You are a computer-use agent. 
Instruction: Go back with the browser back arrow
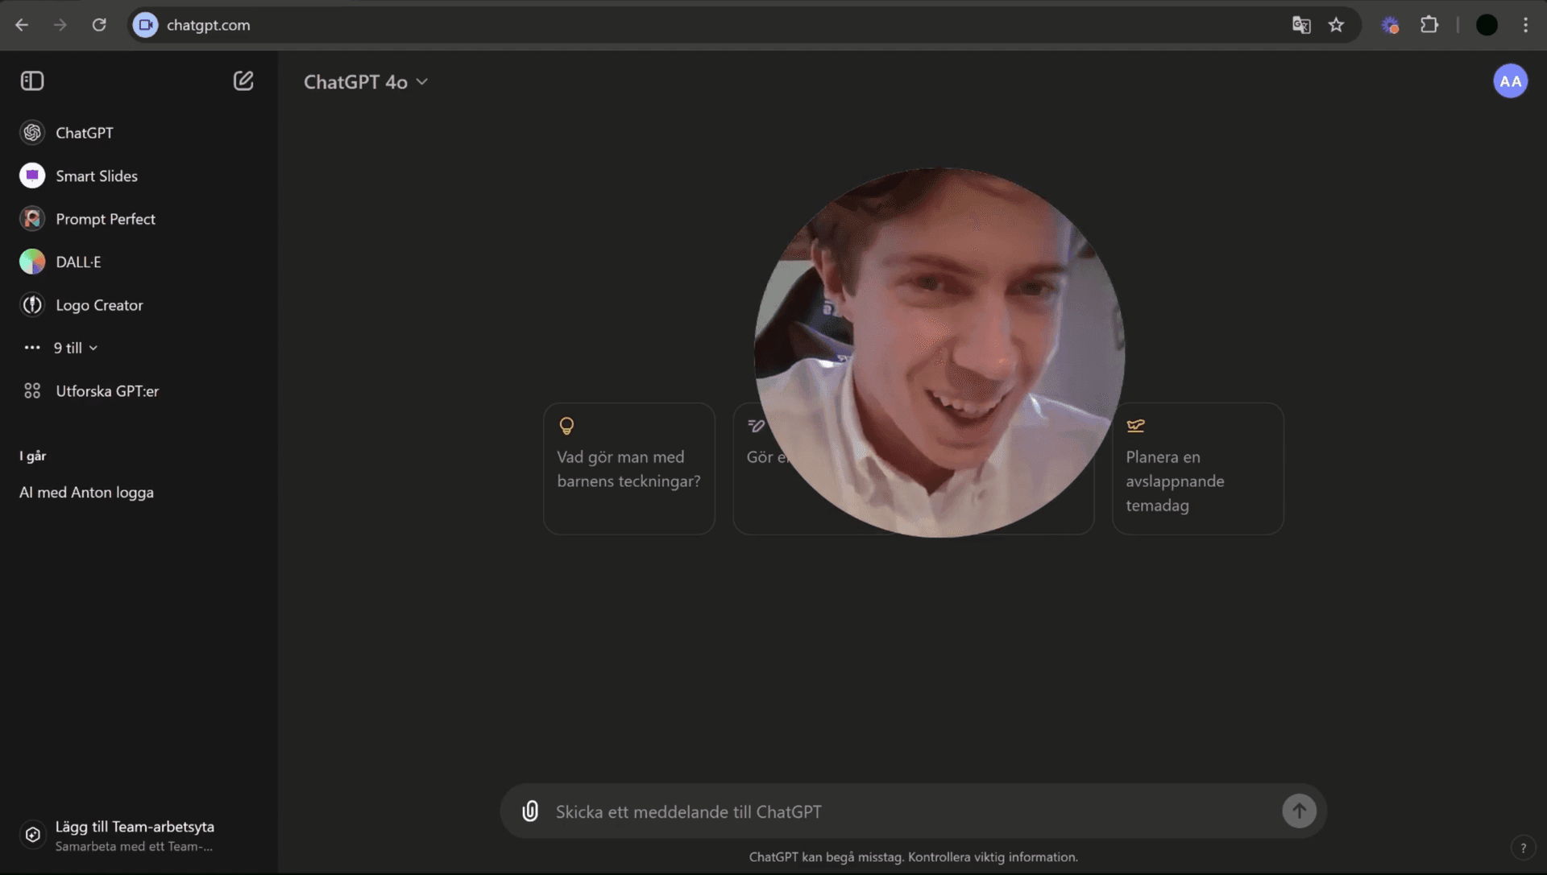22,25
